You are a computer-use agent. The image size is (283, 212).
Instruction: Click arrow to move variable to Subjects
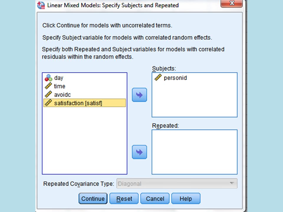tap(139, 95)
